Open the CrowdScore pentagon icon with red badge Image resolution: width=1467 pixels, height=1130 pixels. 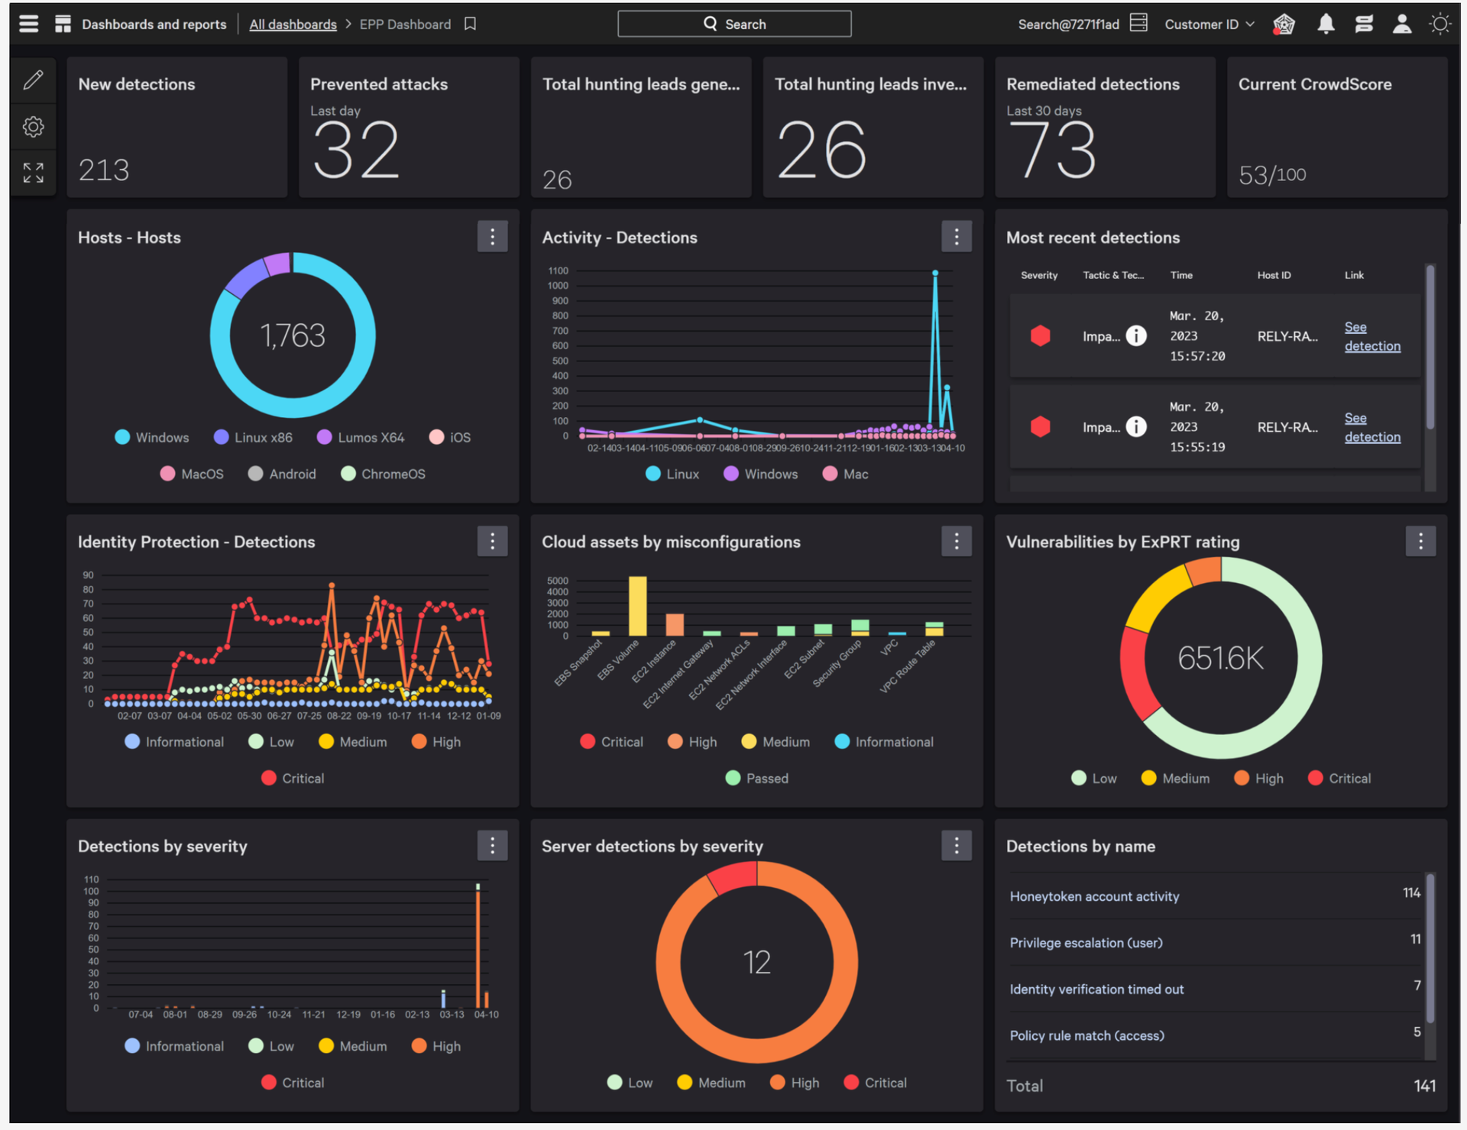coord(1284,24)
